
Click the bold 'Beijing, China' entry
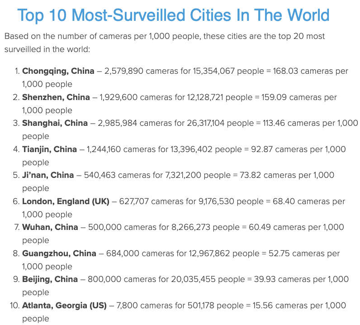click(x=50, y=279)
